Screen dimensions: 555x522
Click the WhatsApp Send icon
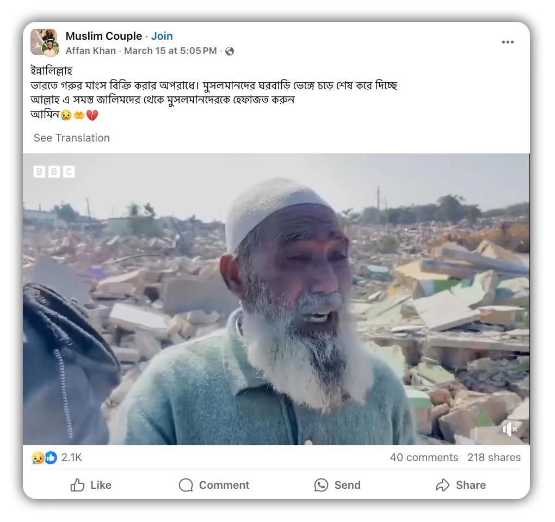[321, 485]
